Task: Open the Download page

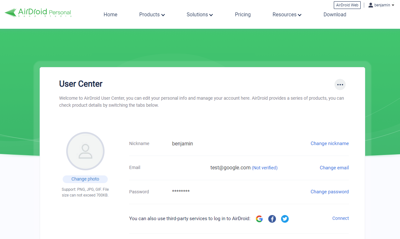Action: tap(335, 14)
